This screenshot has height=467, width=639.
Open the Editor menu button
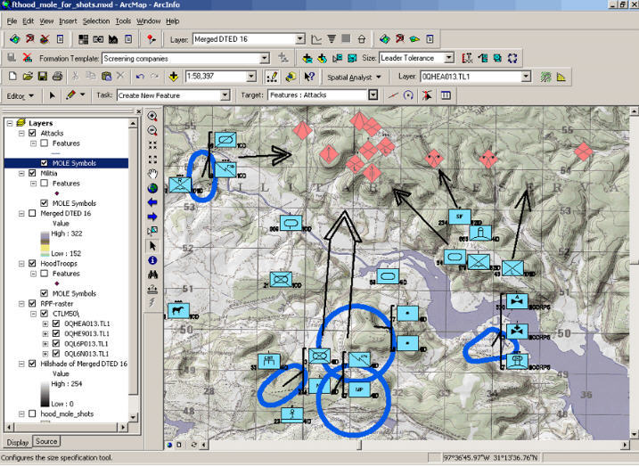coord(20,96)
